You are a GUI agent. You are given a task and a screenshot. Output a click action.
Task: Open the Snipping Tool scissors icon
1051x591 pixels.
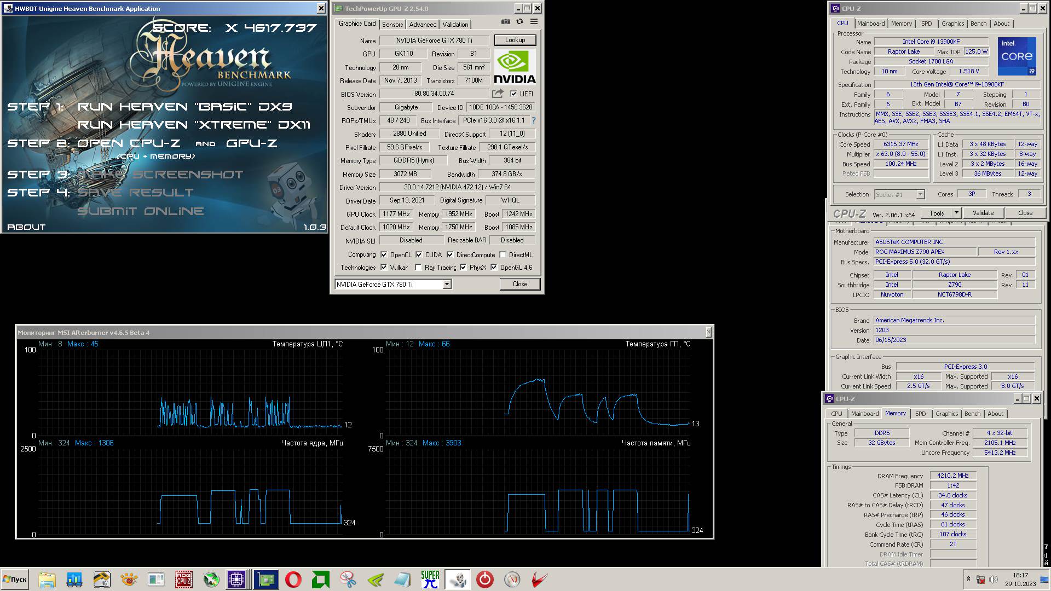click(x=348, y=580)
